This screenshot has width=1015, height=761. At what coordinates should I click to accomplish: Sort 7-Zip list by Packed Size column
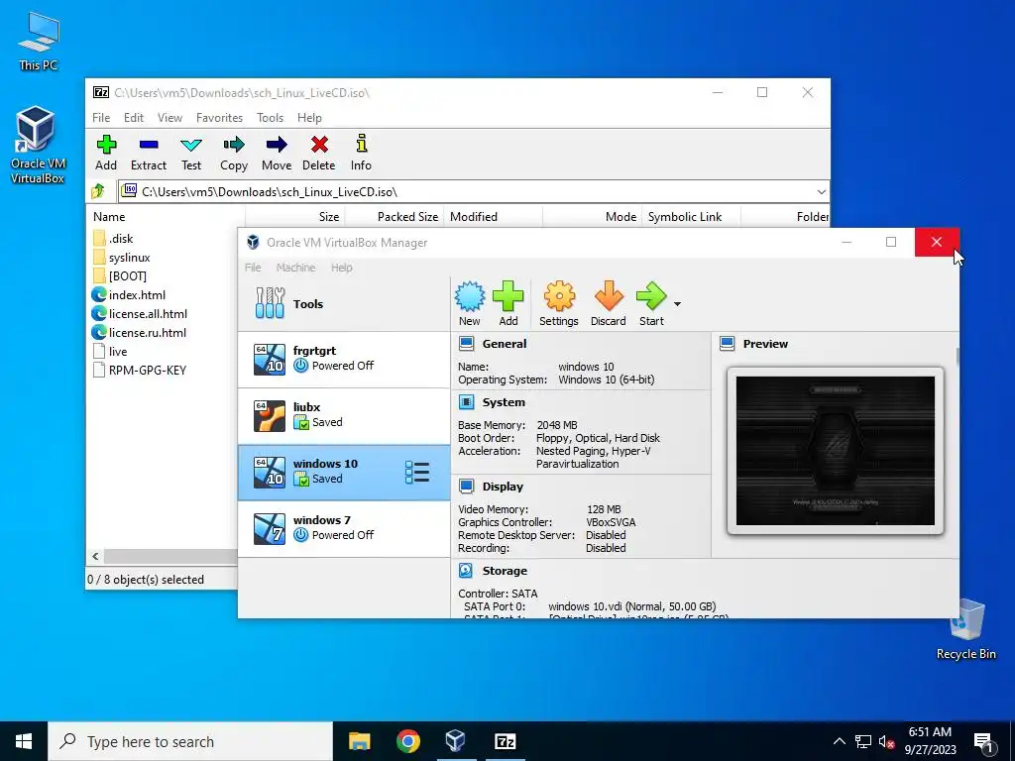pos(395,217)
